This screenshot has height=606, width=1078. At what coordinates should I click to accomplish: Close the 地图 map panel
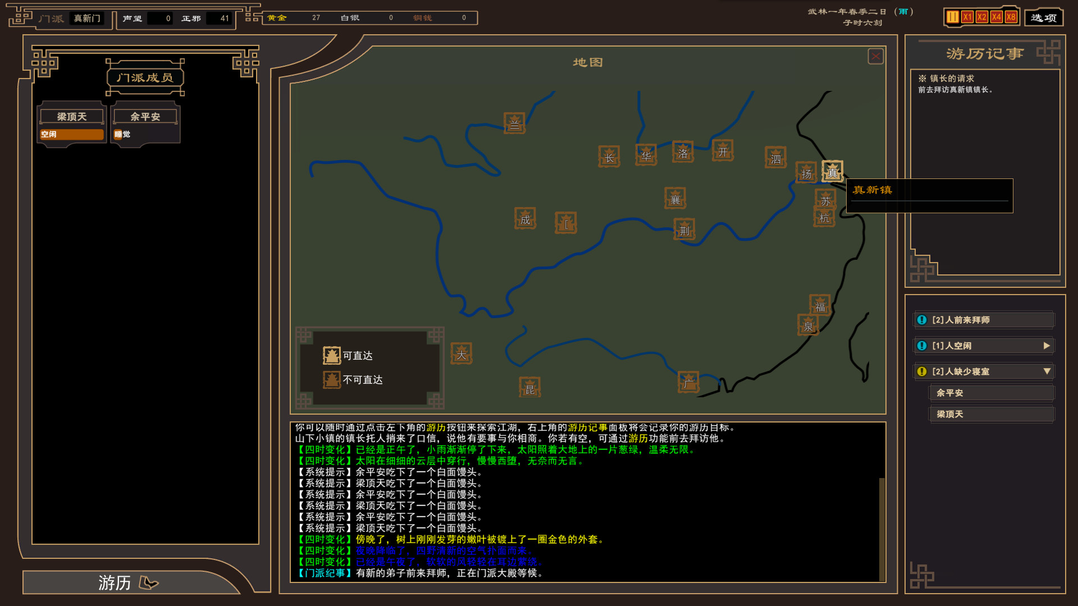875,56
